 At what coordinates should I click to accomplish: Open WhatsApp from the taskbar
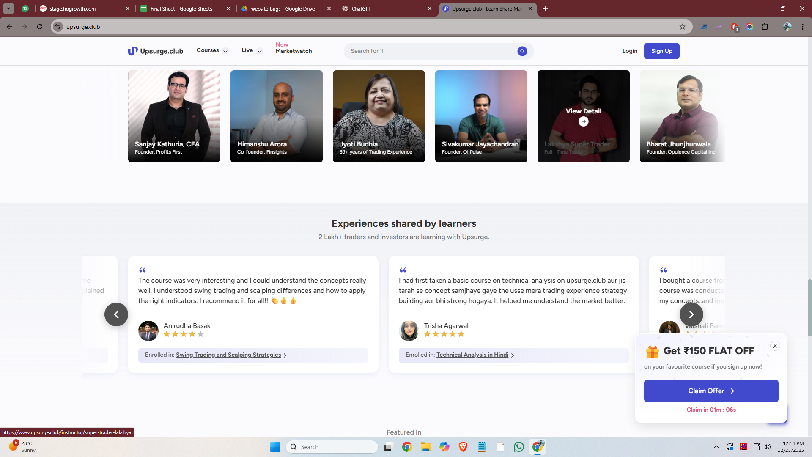click(x=518, y=447)
